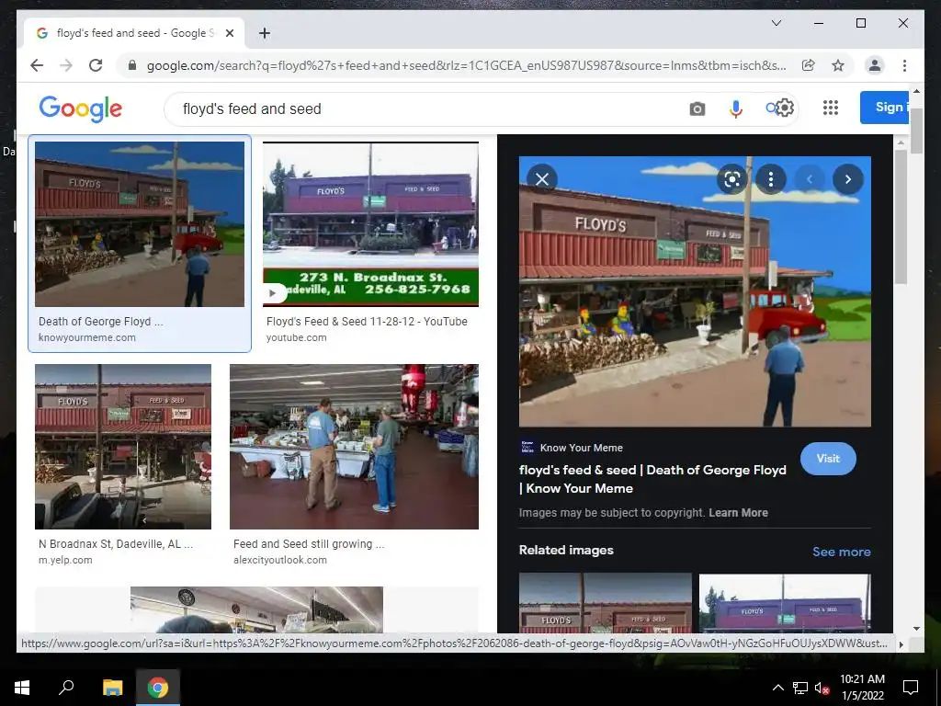The height and width of the screenshot is (706, 941).
Task: Open the floyd's feed & seed title link
Action: click(x=652, y=479)
